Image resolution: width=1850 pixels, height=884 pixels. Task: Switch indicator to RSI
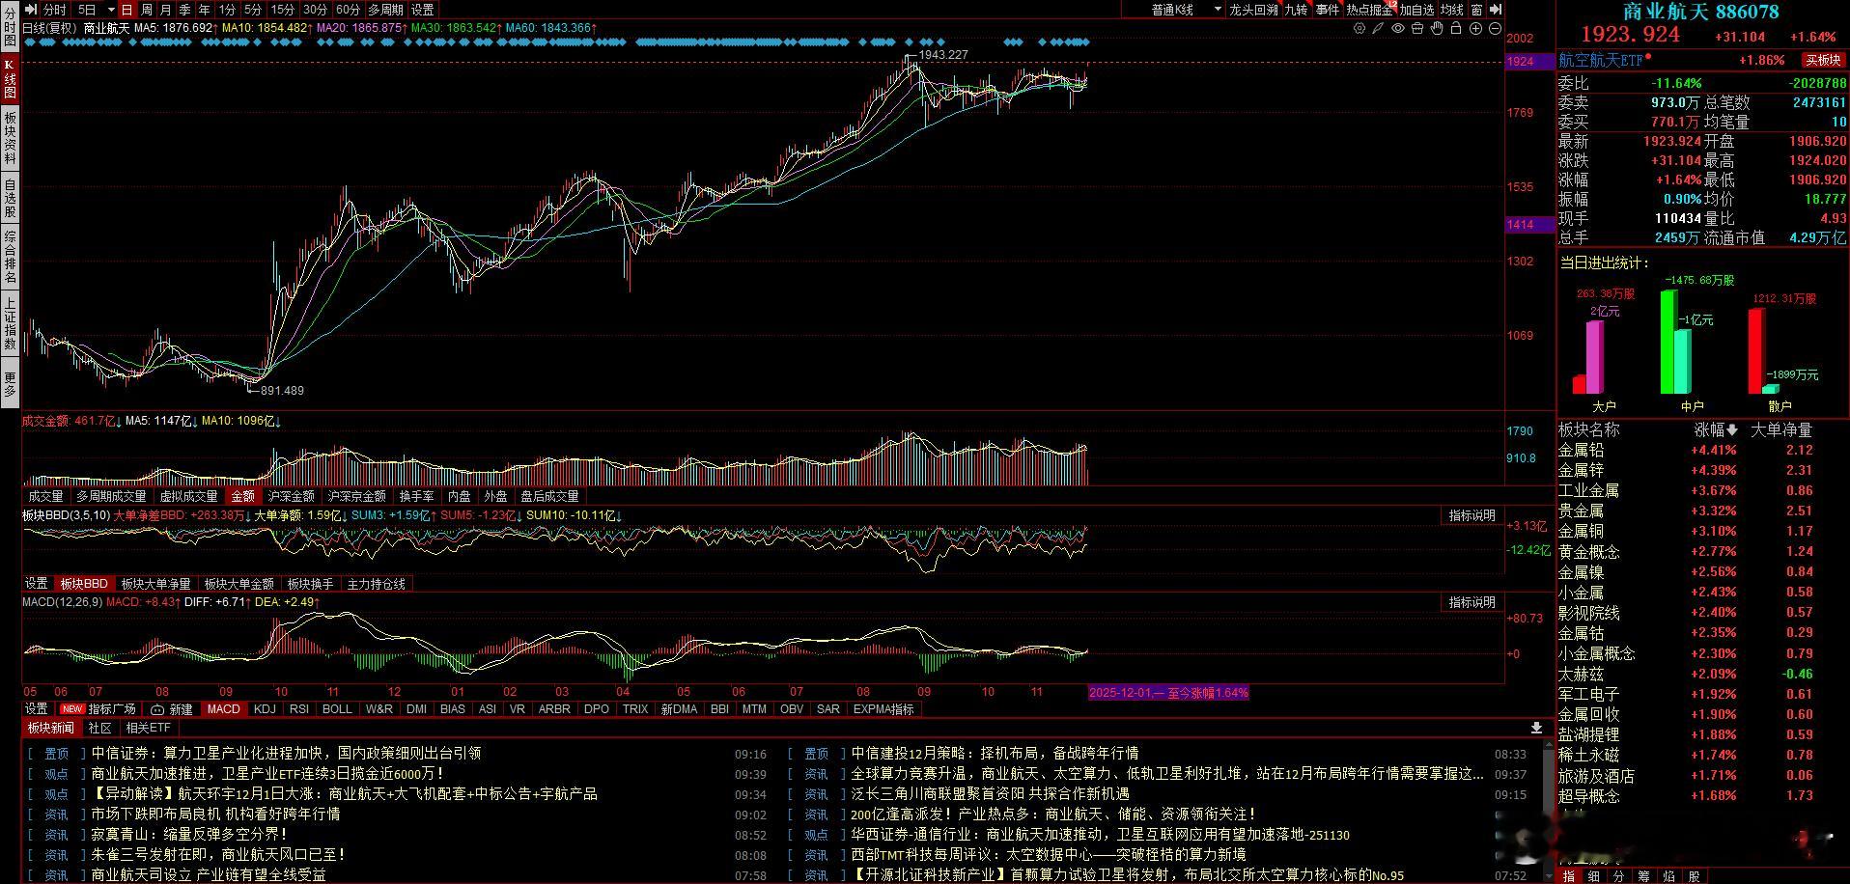tap(299, 709)
